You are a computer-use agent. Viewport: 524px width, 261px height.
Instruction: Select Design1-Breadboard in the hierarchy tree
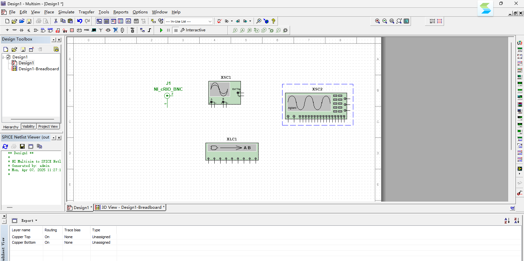coord(39,69)
